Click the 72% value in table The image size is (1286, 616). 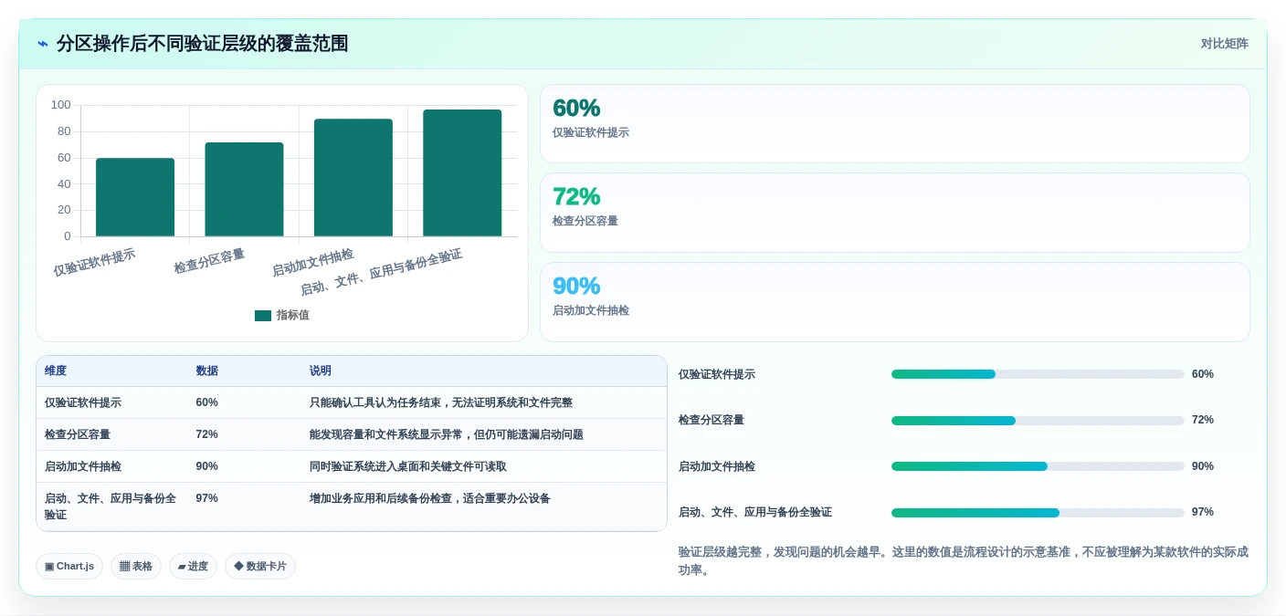[206, 434]
